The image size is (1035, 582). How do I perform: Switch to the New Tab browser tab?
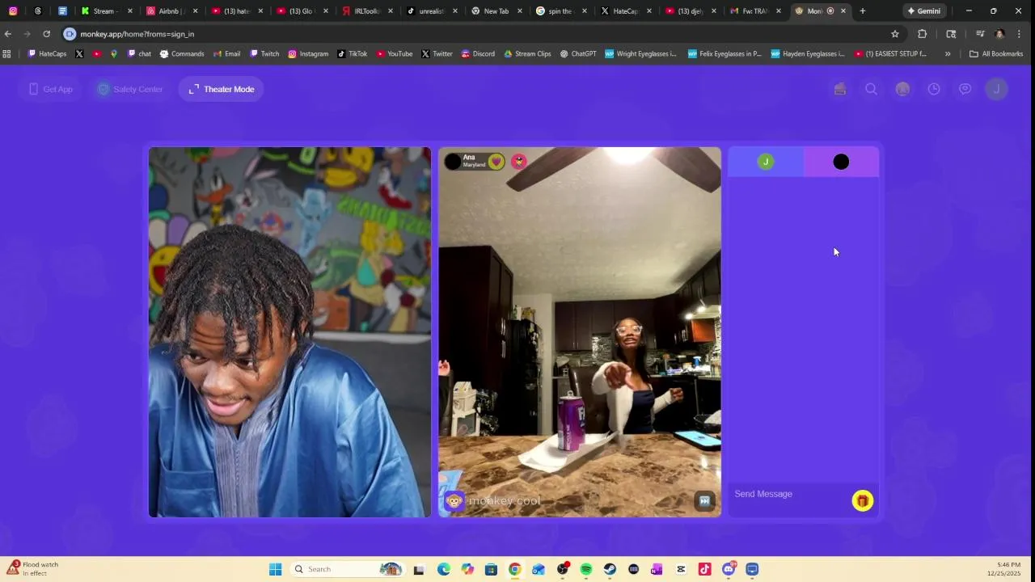click(496, 11)
